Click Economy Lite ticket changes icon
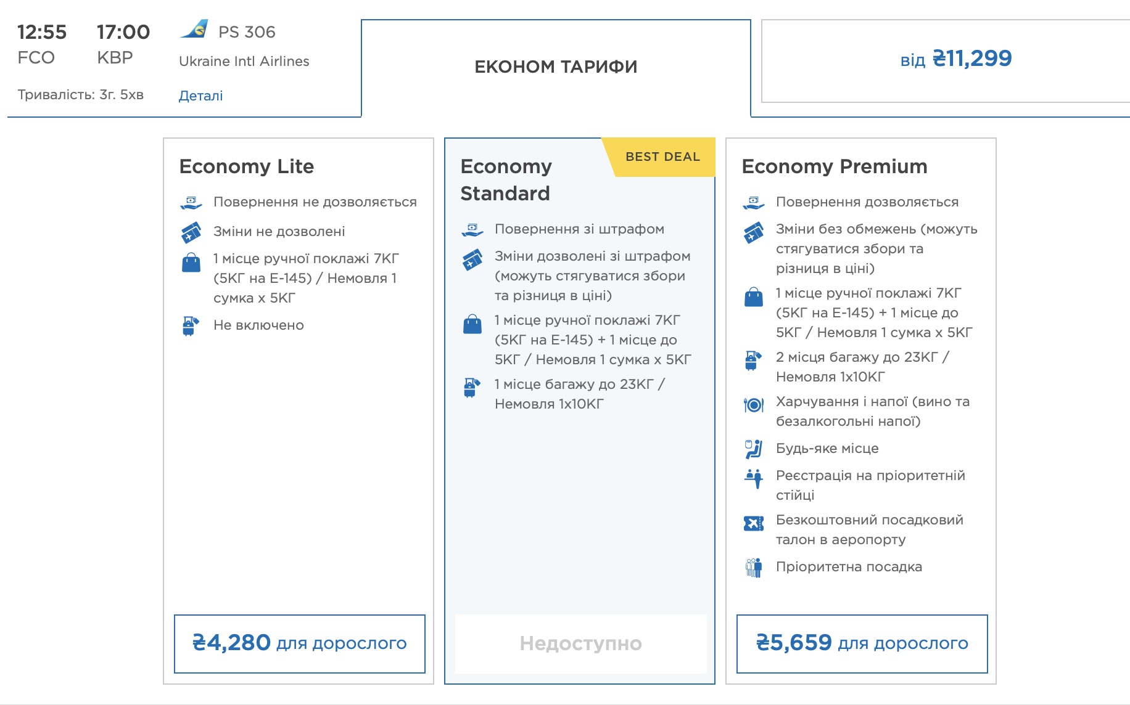Viewport: 1130px width, 705px height. pyautogui.click(x=191, y=232)
